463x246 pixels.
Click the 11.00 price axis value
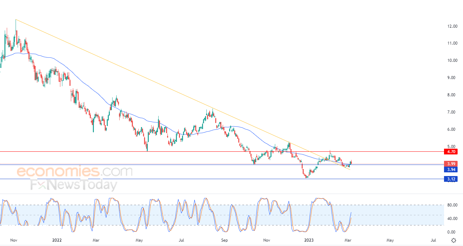pos(452,43)
